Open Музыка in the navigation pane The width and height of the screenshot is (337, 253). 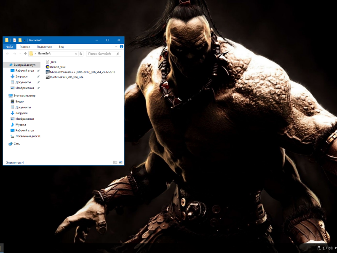(21, 124)
